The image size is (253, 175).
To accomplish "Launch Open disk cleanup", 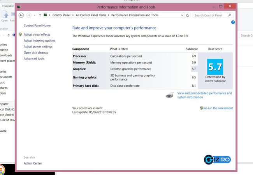I will pyautogui.click(x=36, y=52).
